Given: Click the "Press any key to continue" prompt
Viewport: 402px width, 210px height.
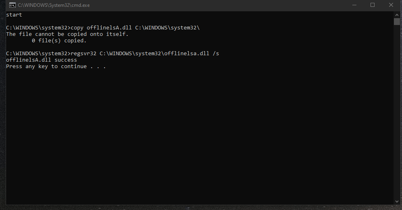Looking at the screenshot, I should [x=56, y=67].
